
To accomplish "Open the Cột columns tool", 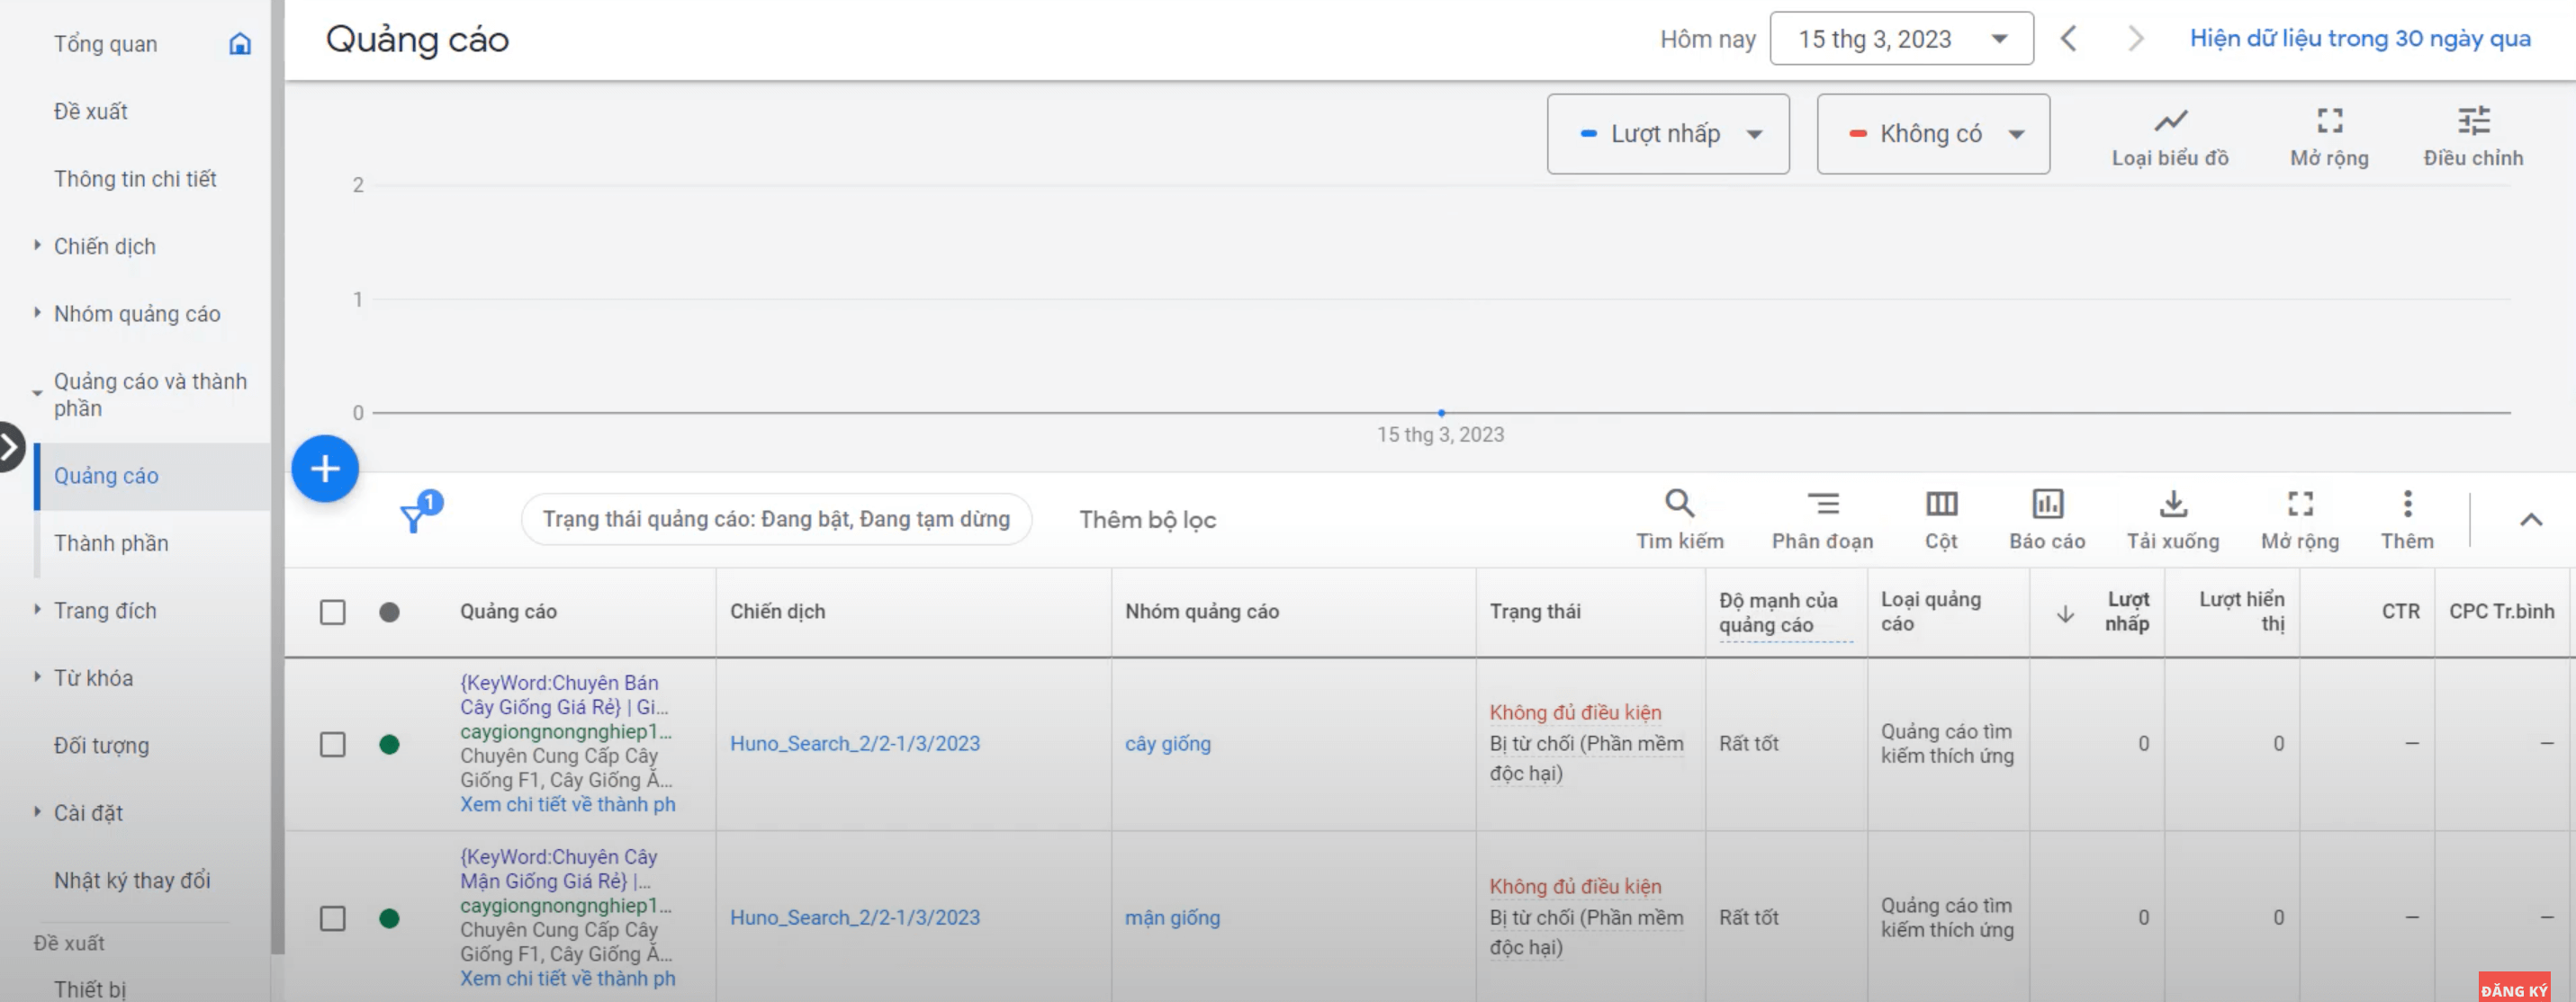I will [1941, 520].
